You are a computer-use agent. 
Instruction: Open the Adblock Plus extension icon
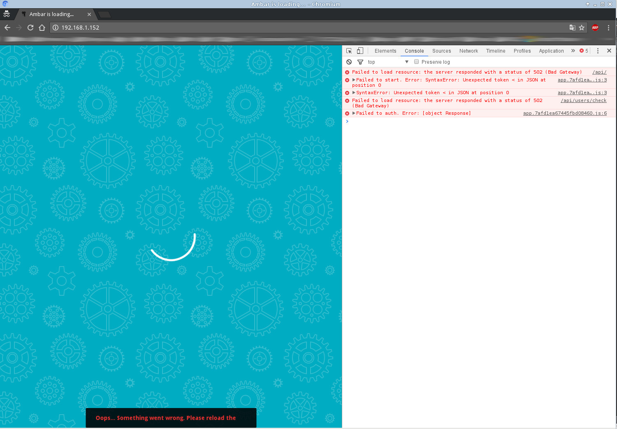coord(595,28)
